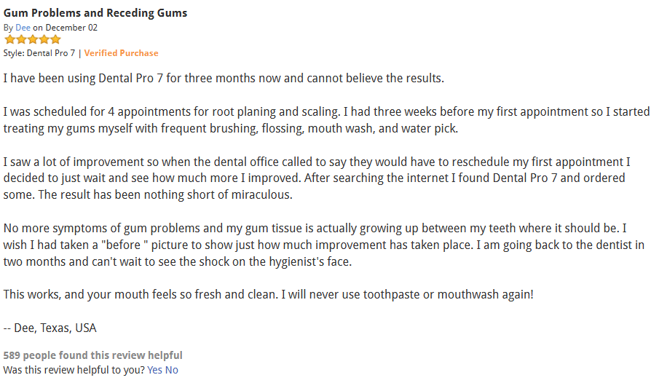Click the fourth star in the rating
Image resolution: width=651 pixels, height=391 pixels.
pyautogui.click(x=44, y=40)
